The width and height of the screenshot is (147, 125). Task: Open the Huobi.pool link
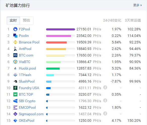(27, 68)
